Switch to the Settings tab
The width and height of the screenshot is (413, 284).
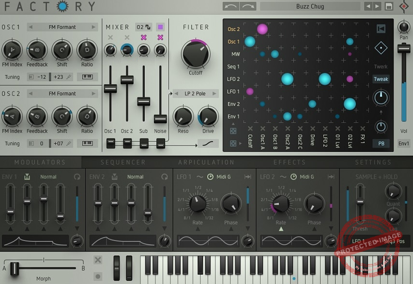point(373,162)
